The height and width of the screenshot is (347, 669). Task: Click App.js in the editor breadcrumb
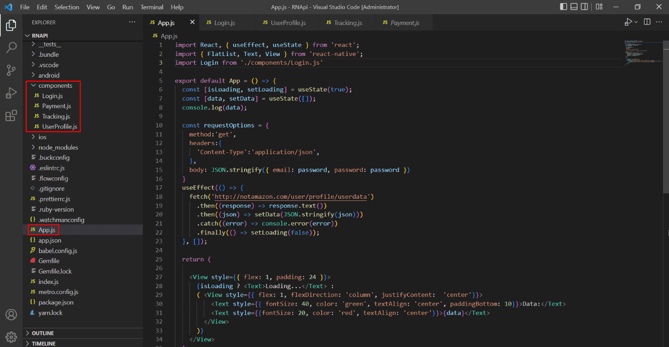(x=169, y=36)
